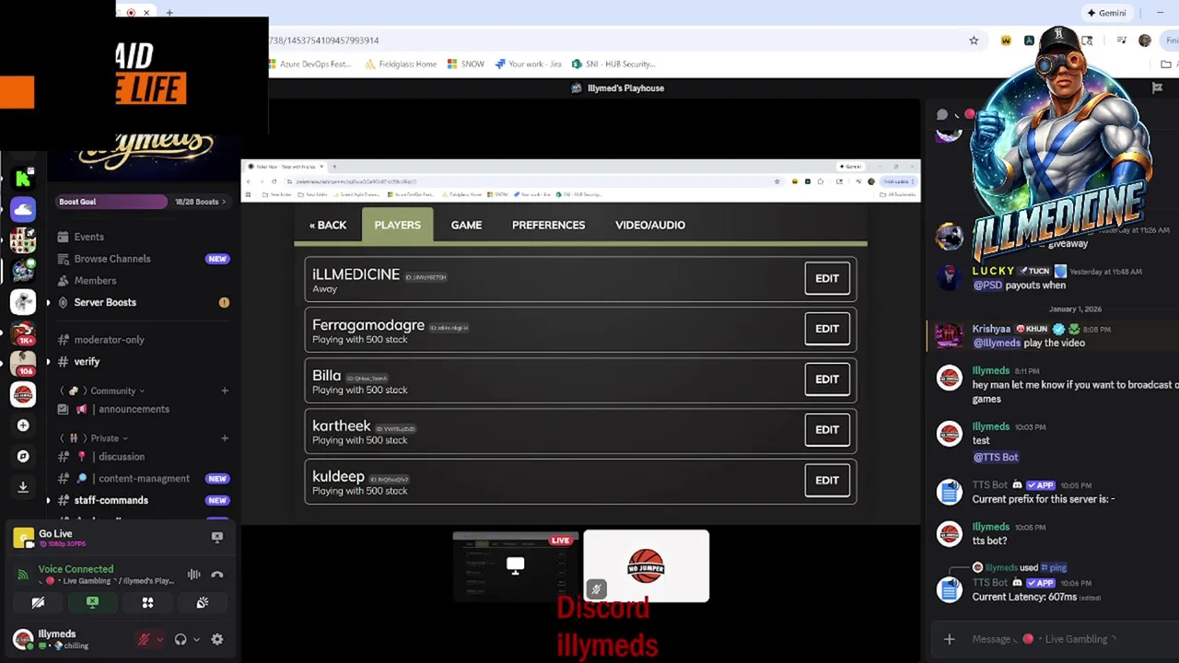Stop streaming with the screen-X icon

point(217,537)
